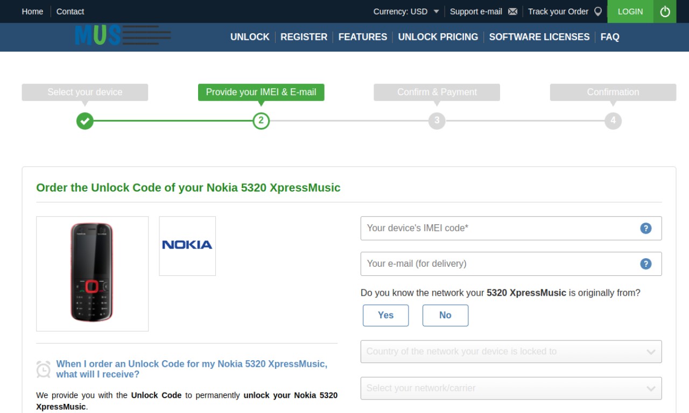The width and height of the screenshot is (689, 413).
Task: Open the Contact link in top bar
Action: (70, 11)
